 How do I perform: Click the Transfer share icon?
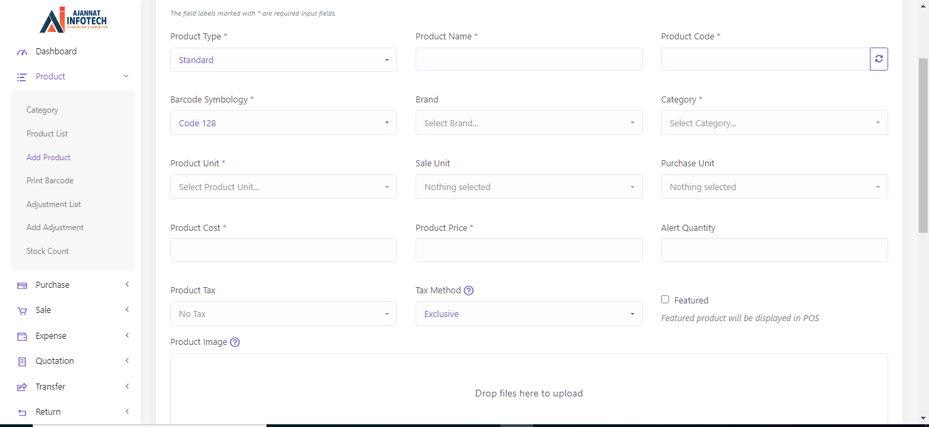point(22,387)
